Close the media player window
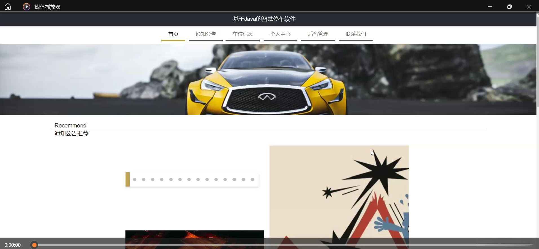Screen dimensions: 539x249 pyautogui.click(x=529, y=6)
